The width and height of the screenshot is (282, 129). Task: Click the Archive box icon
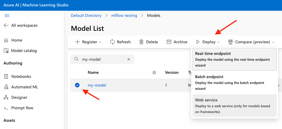click(x=169, y=42)
